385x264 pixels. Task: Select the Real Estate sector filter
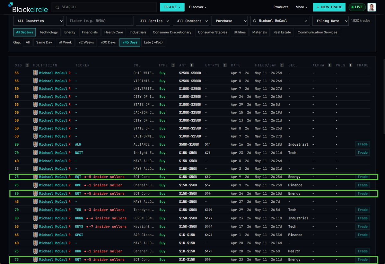[x=282, y=32]
